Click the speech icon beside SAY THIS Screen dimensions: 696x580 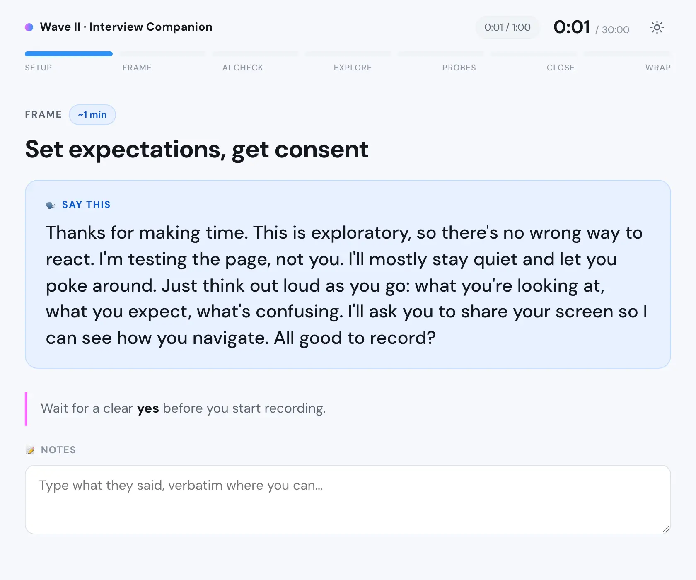(x=51, y=205)
